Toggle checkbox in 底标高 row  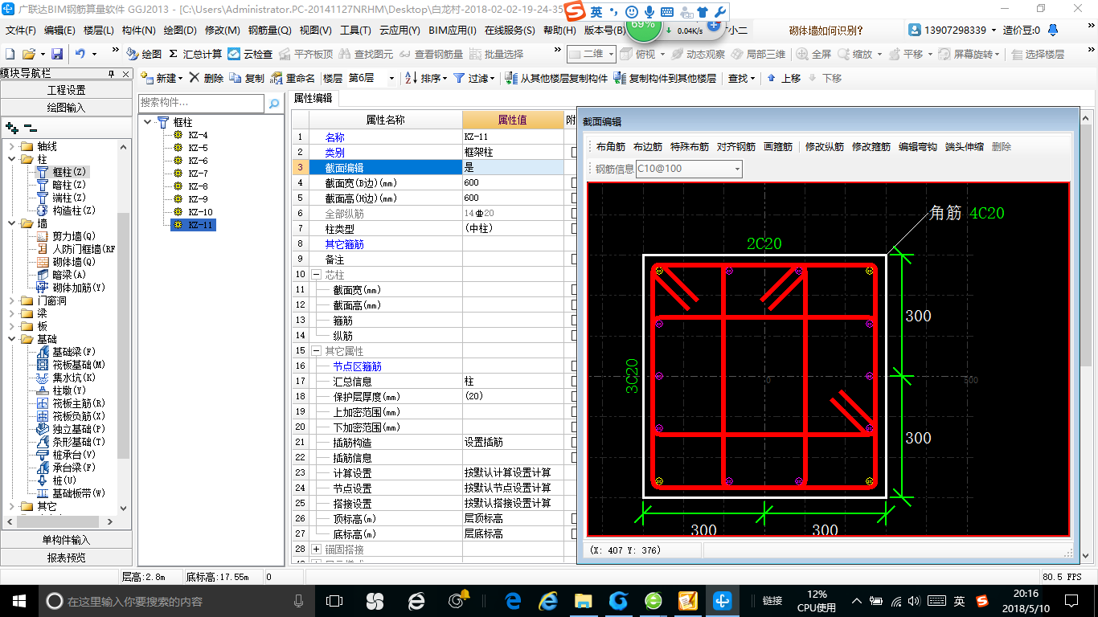(576, 533)
